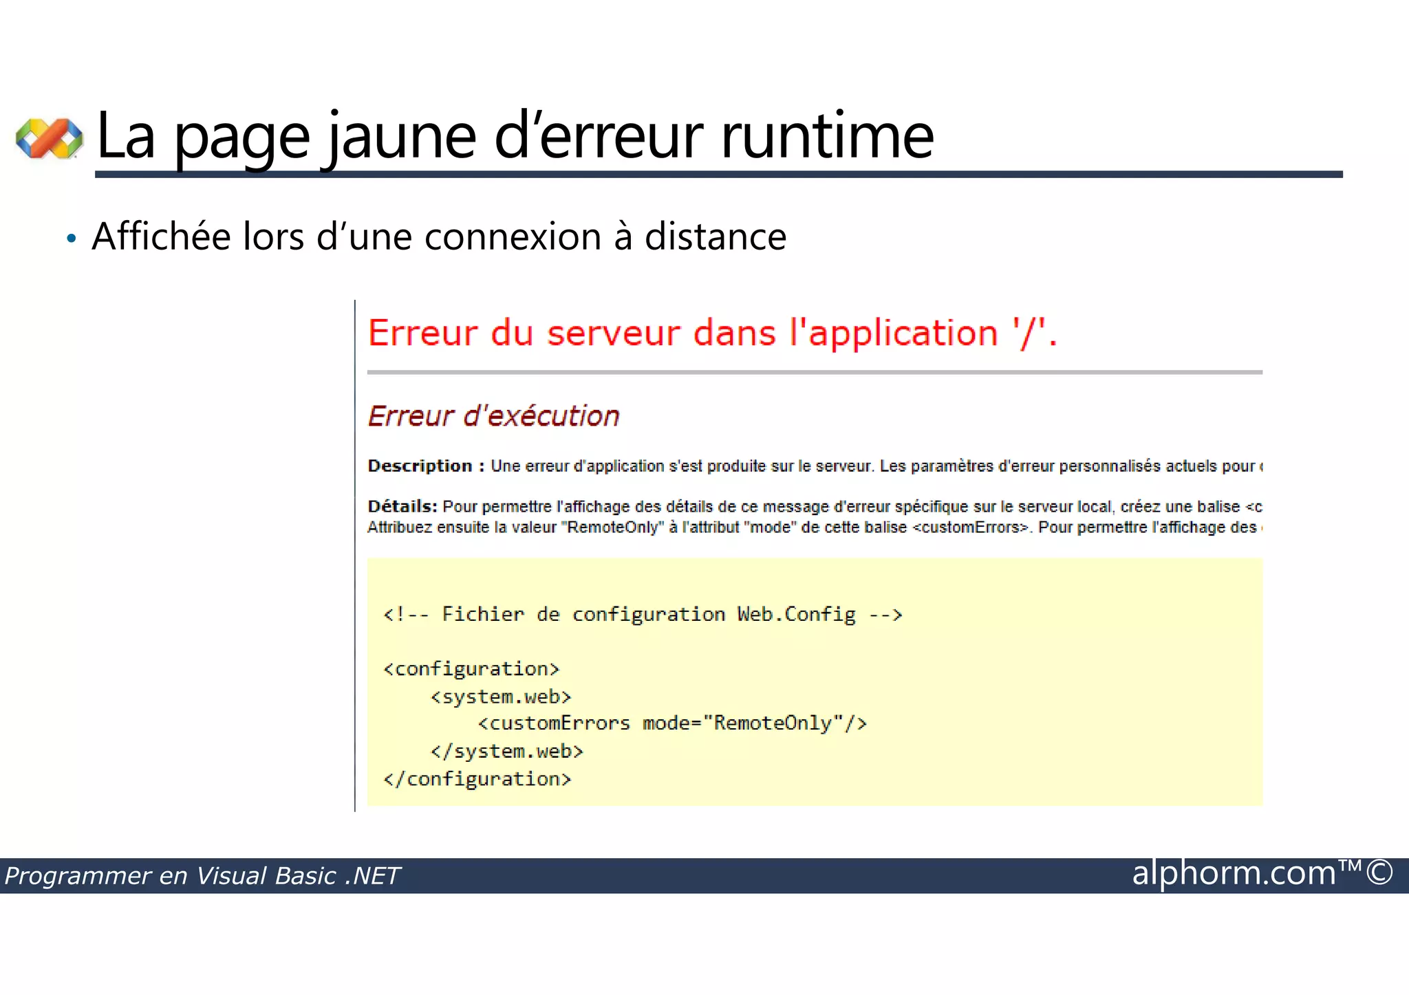1409x995 pixels.
Task: Click the closing '</system.web>' tag line
Action: click(x=507, y=751)
